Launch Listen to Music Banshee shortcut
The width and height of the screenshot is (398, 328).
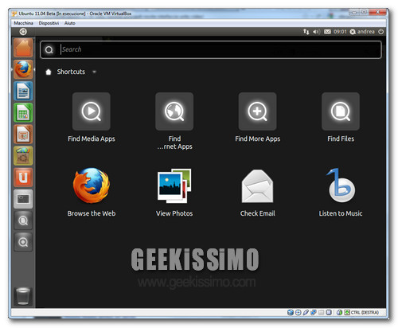coord(341,192)
